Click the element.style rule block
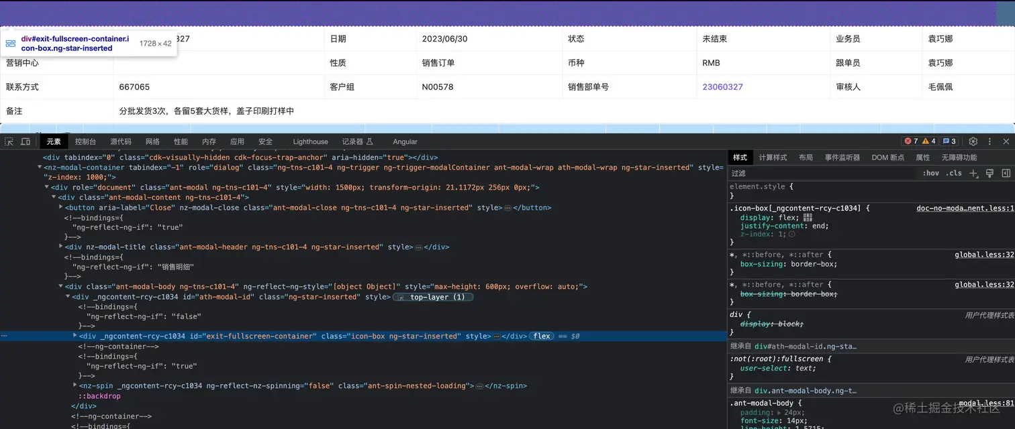 pos(871,191)
